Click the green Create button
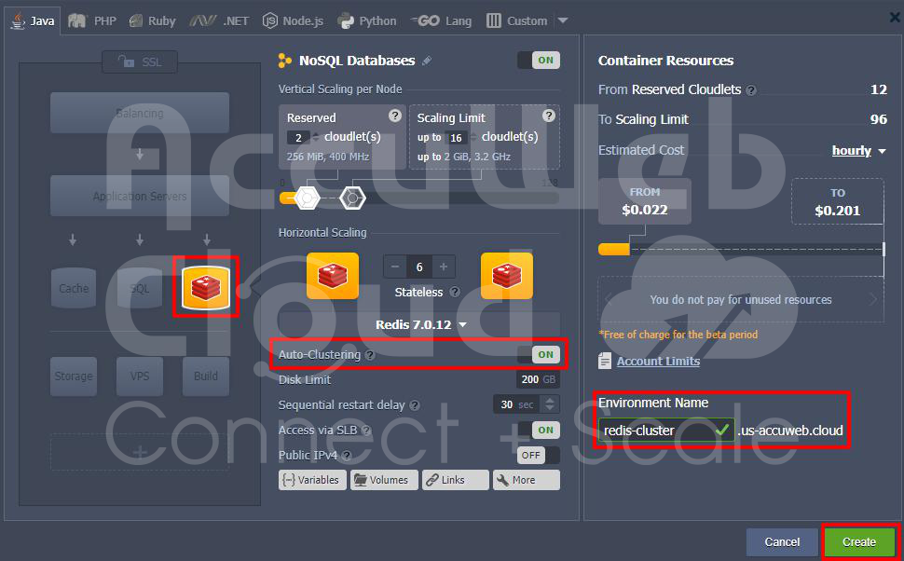This screenshot has width=904, height=561. [x=858, y=541]
